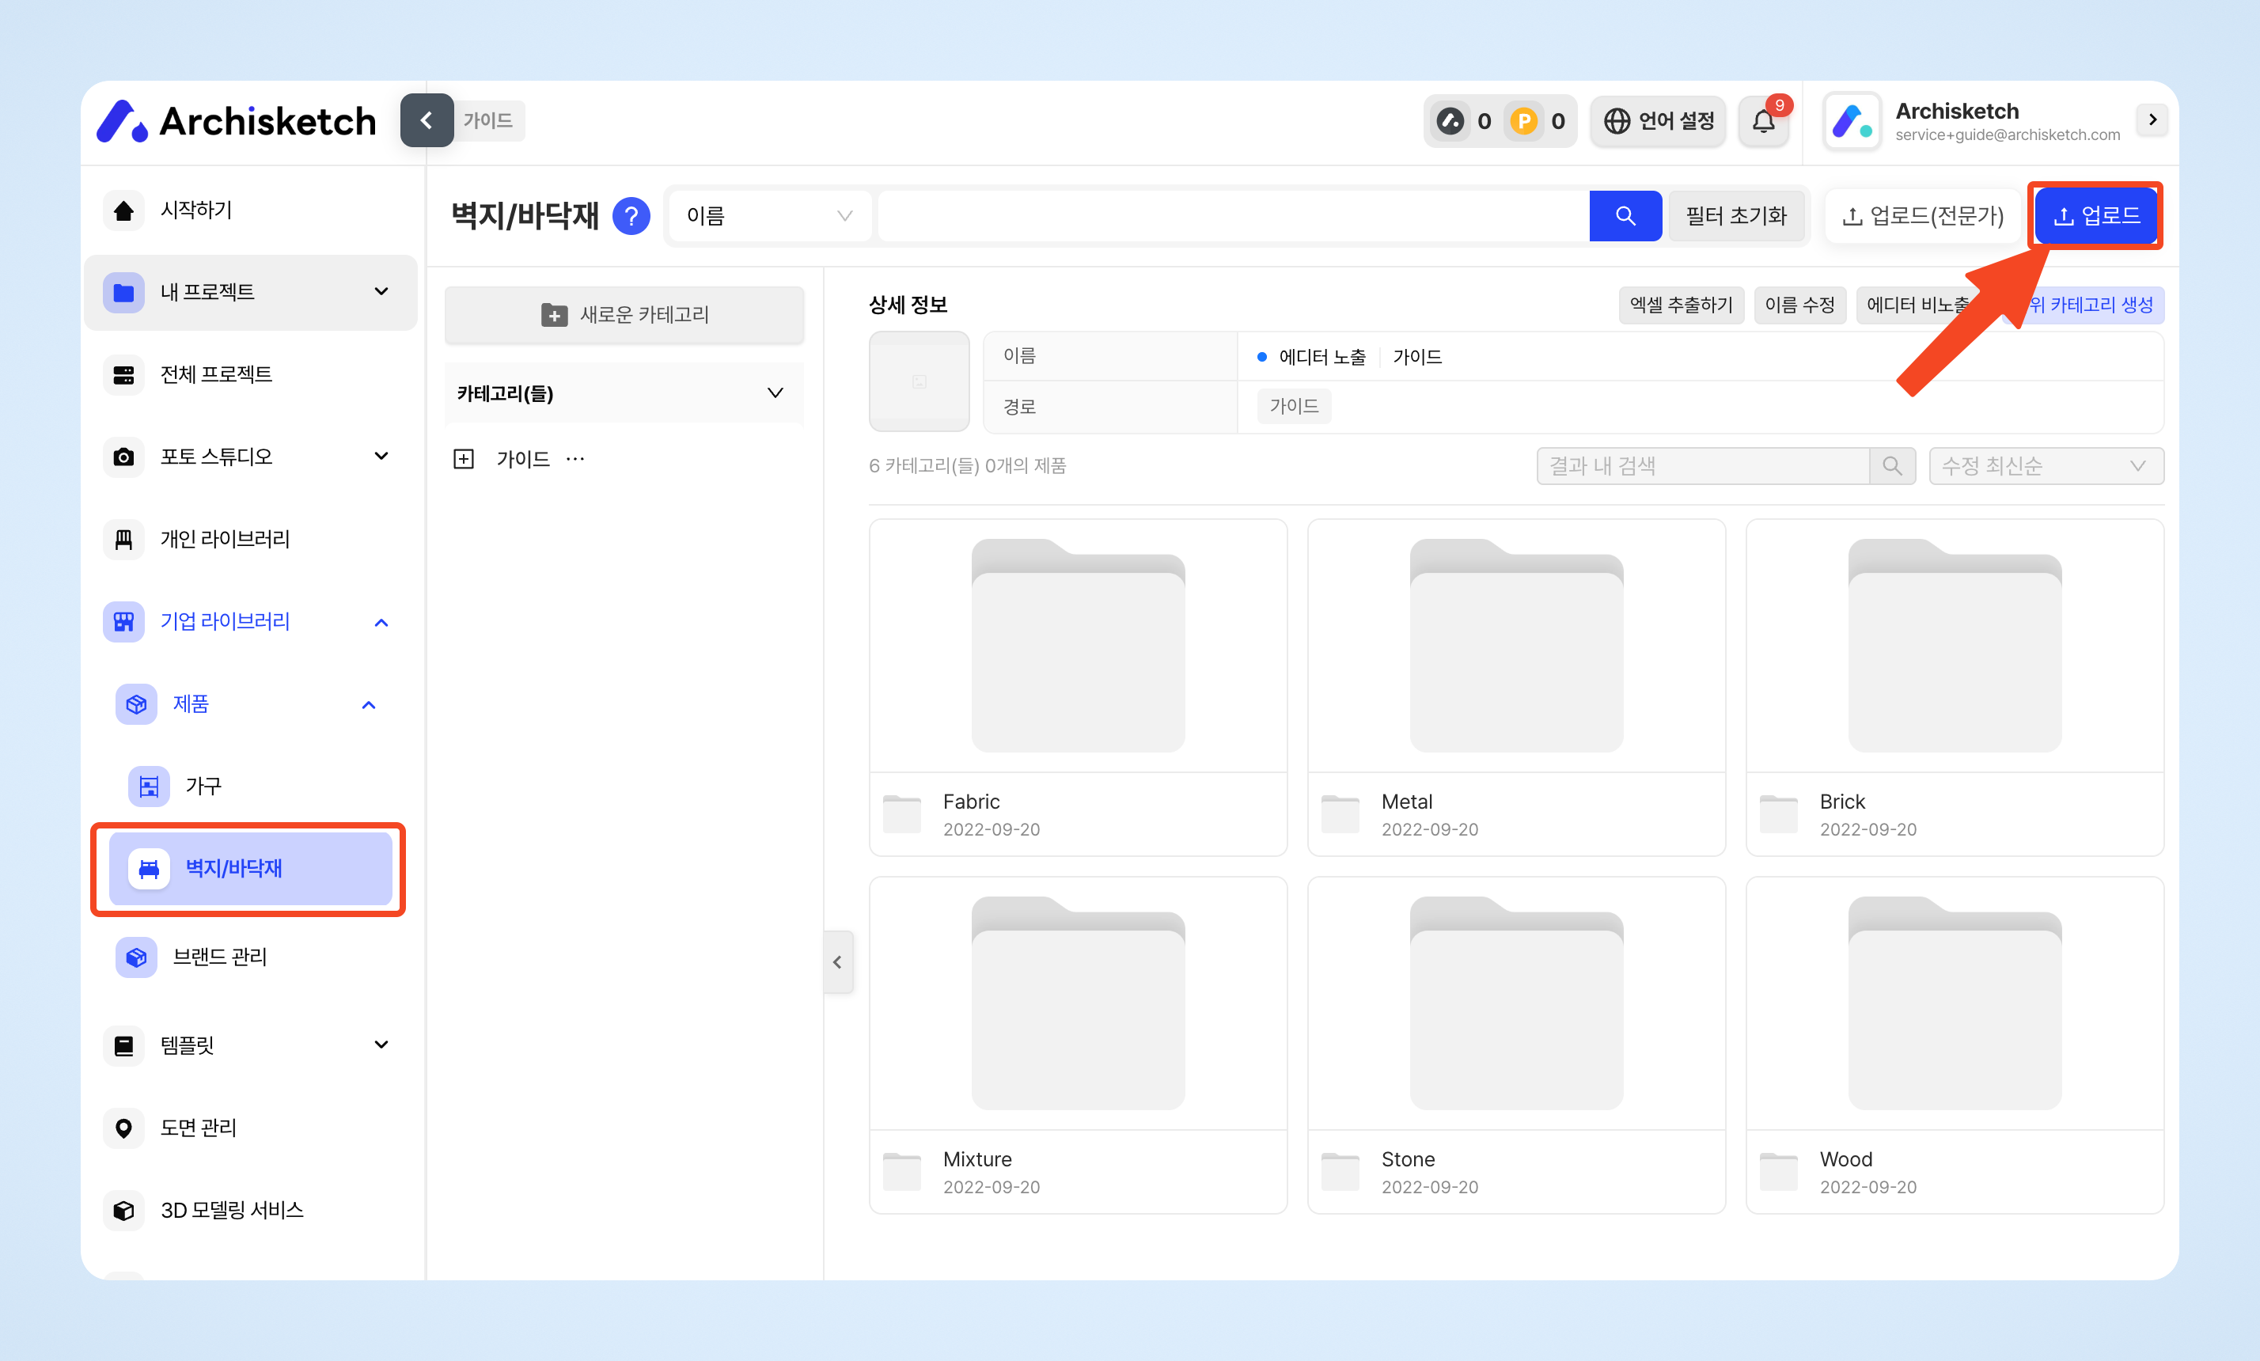Open 3D 모델링 서비스 menu item
Screen dimensions: 2260x1361
[x=250, y=1210]
